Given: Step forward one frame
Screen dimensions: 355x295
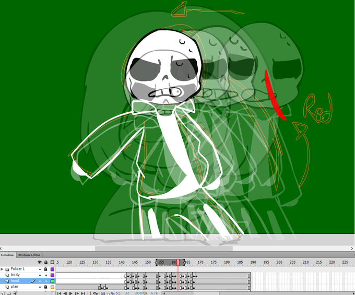Looking at the screenshot, I should point(77,293).
